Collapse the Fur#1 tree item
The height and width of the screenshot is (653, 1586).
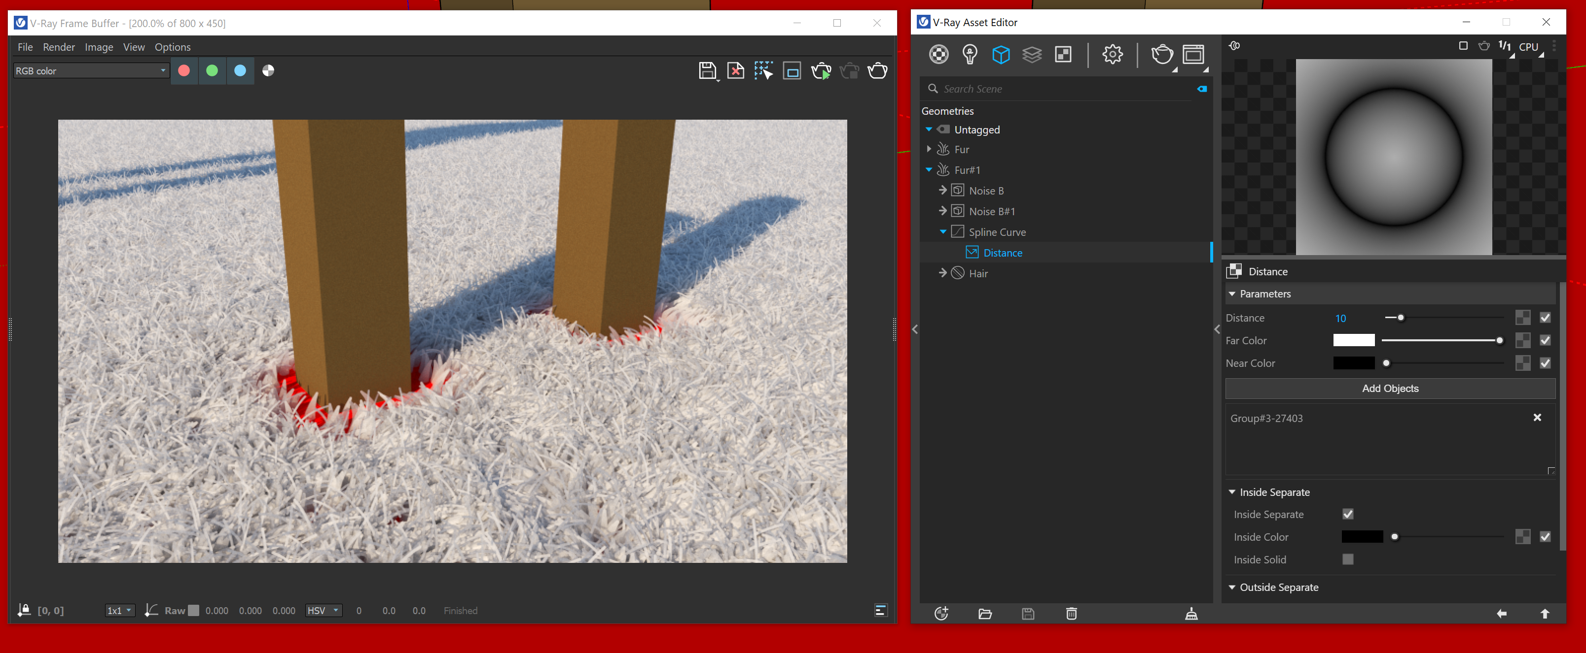click(x=929, y=170)
